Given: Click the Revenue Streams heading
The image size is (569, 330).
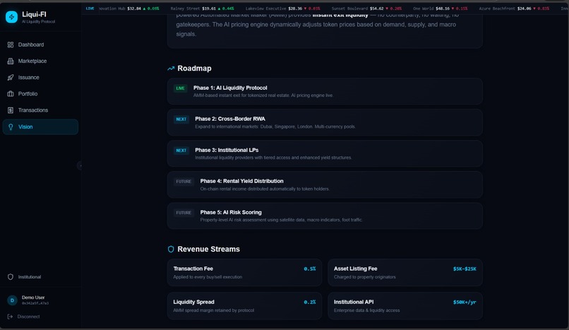Looking at the screenshot, I should point(209,249).
